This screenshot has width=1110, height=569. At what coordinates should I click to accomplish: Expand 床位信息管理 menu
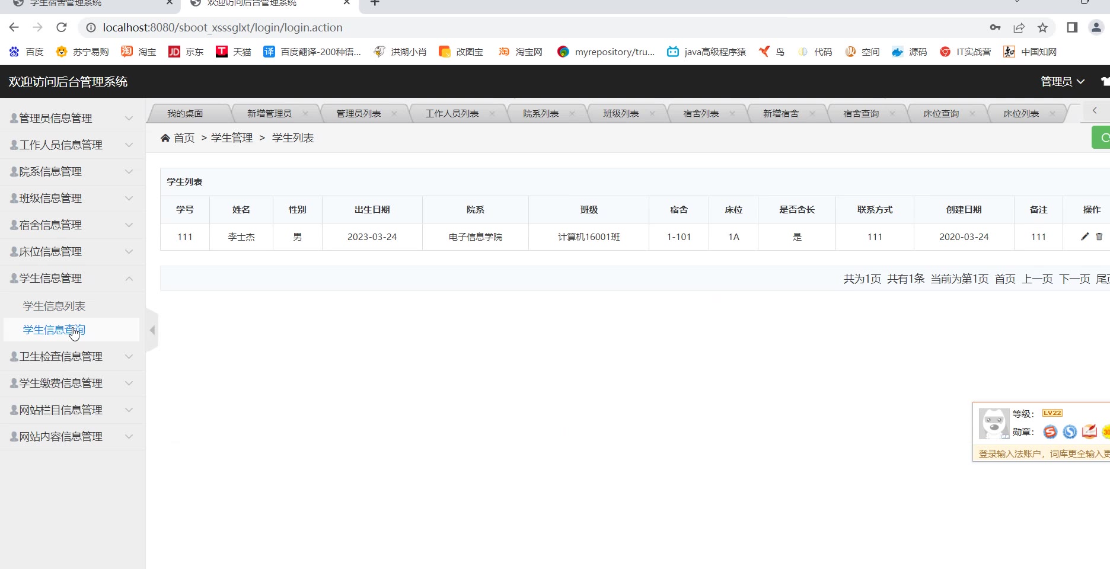(72, 251)
